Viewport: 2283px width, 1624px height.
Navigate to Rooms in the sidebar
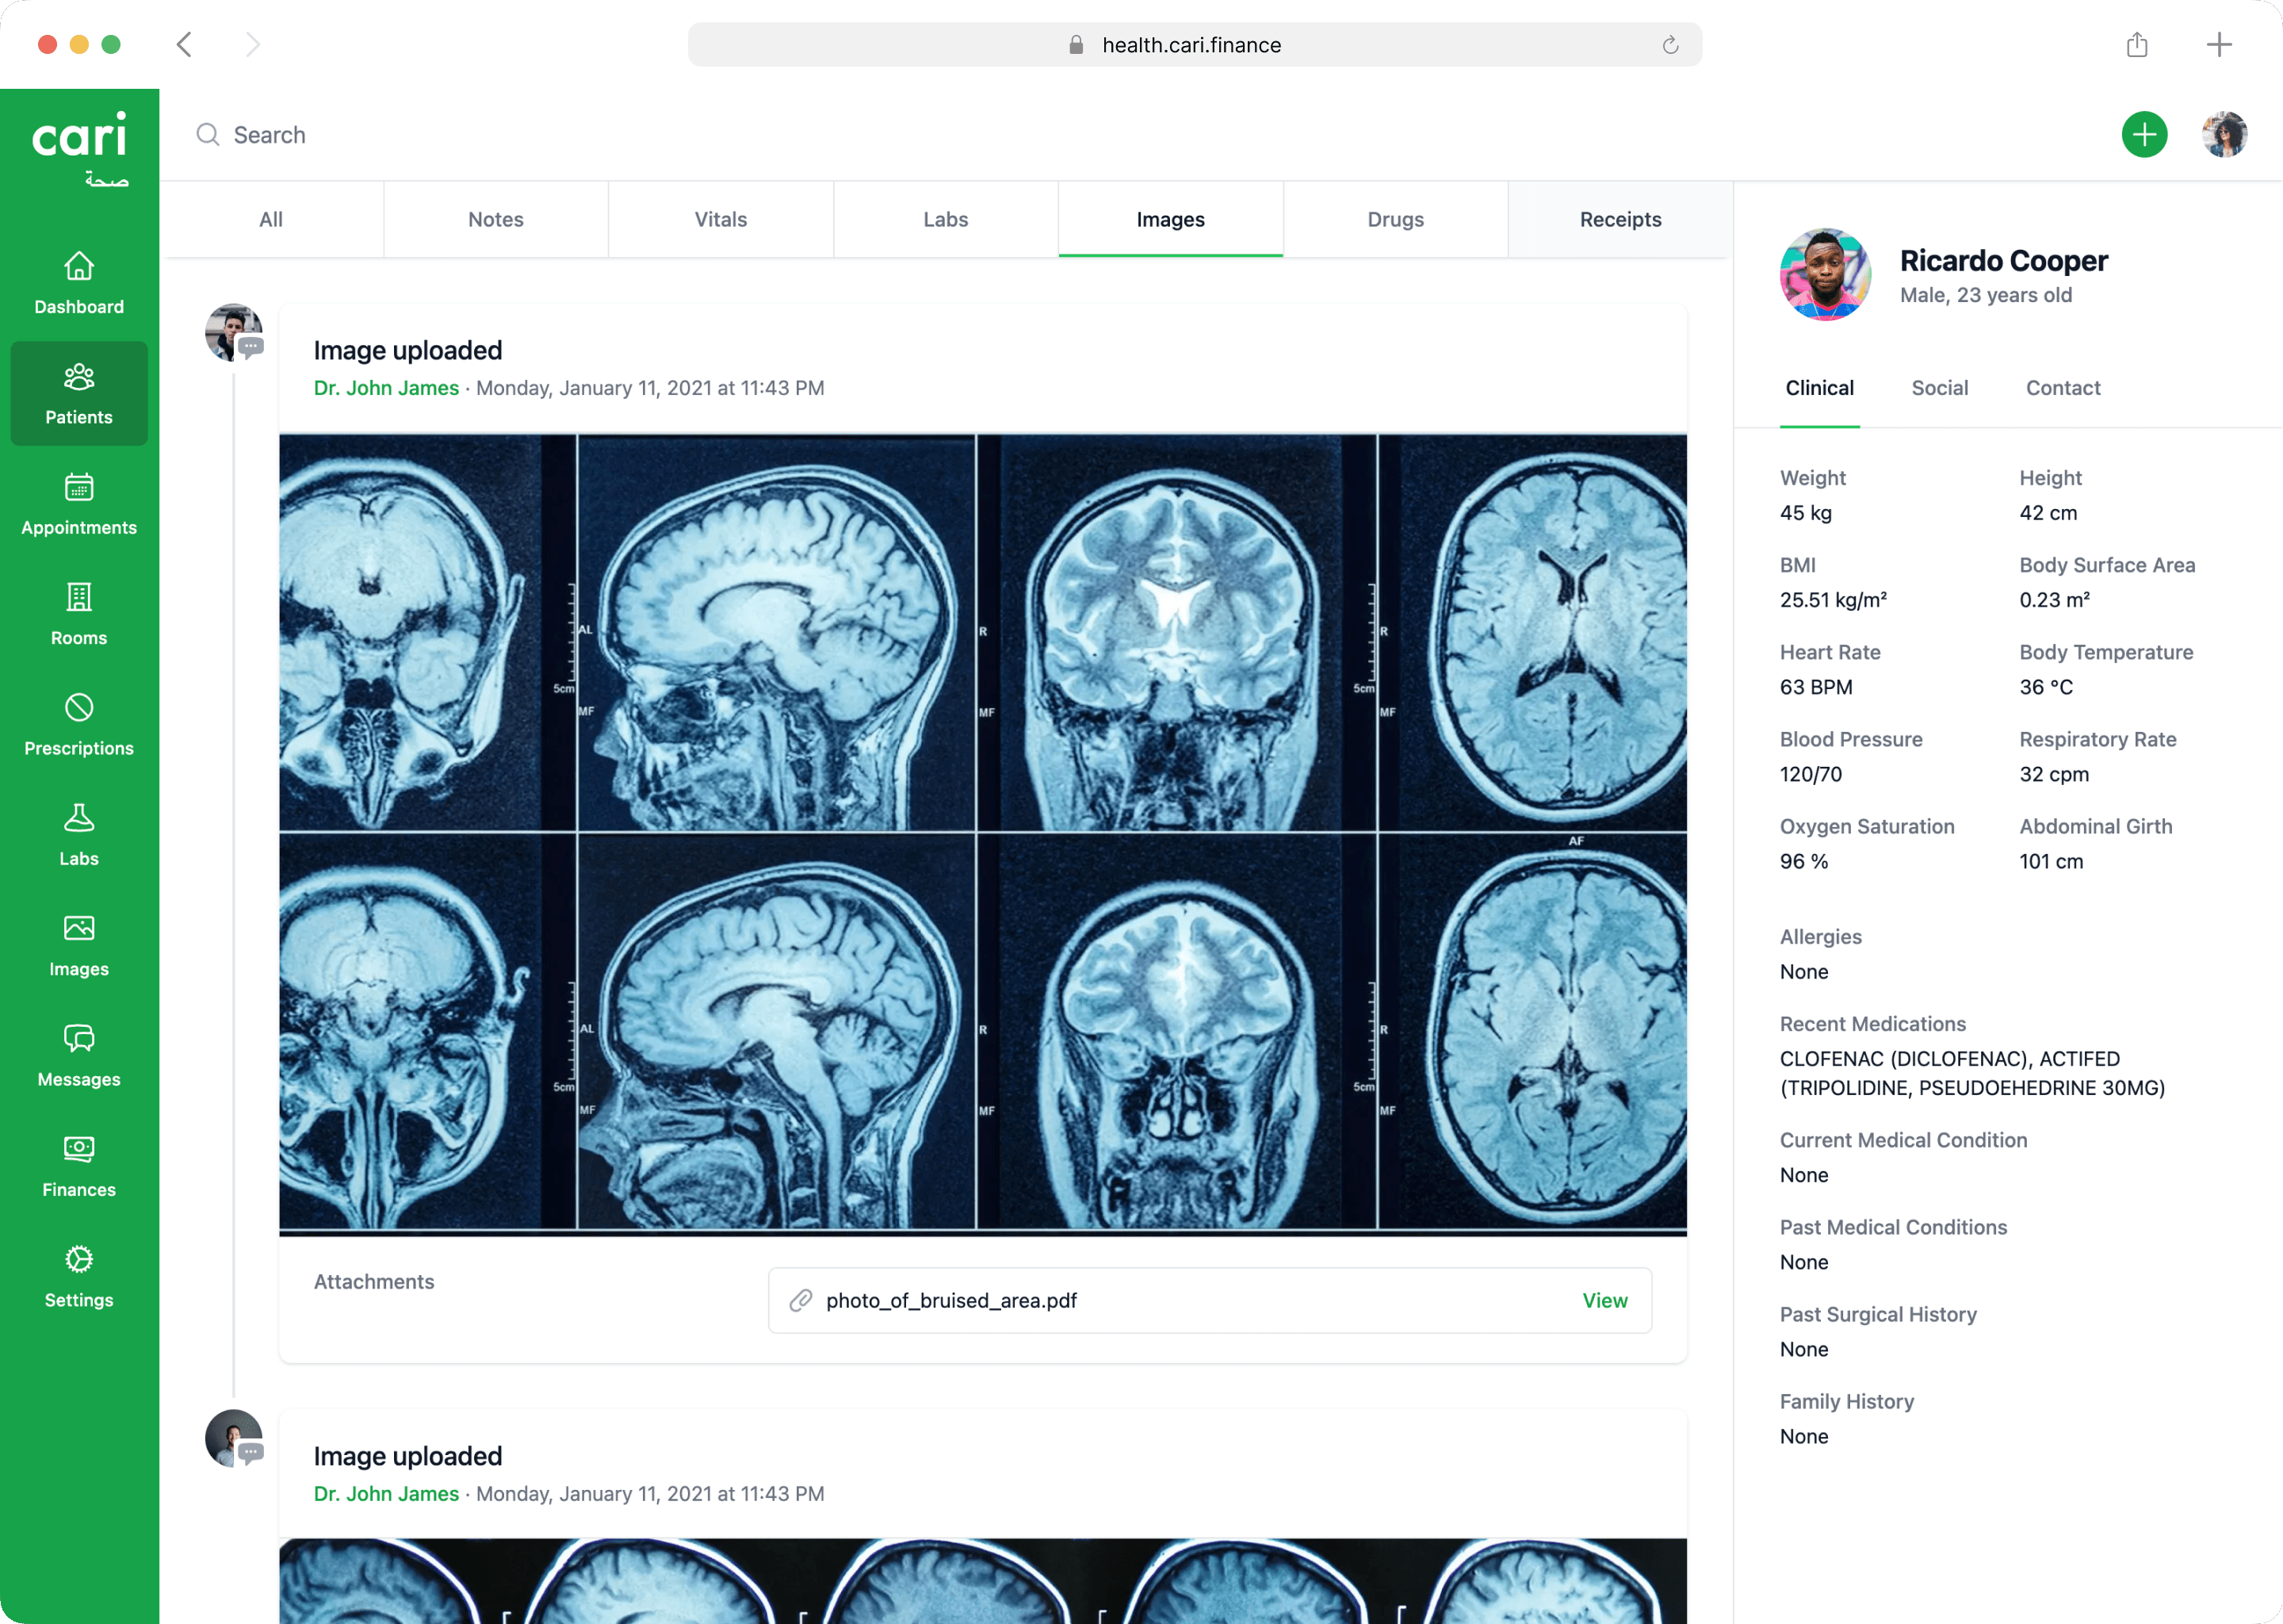tap(78, 614)
